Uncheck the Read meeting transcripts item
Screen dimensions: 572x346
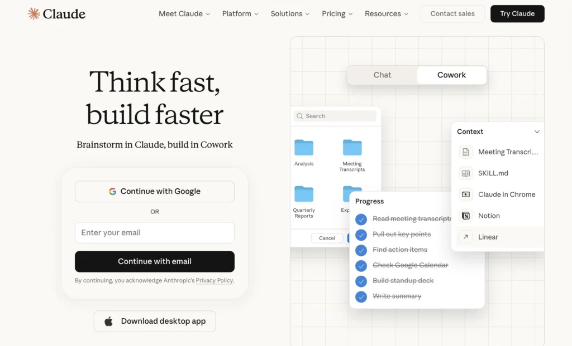pyautogui.click(x=361, y=219)
